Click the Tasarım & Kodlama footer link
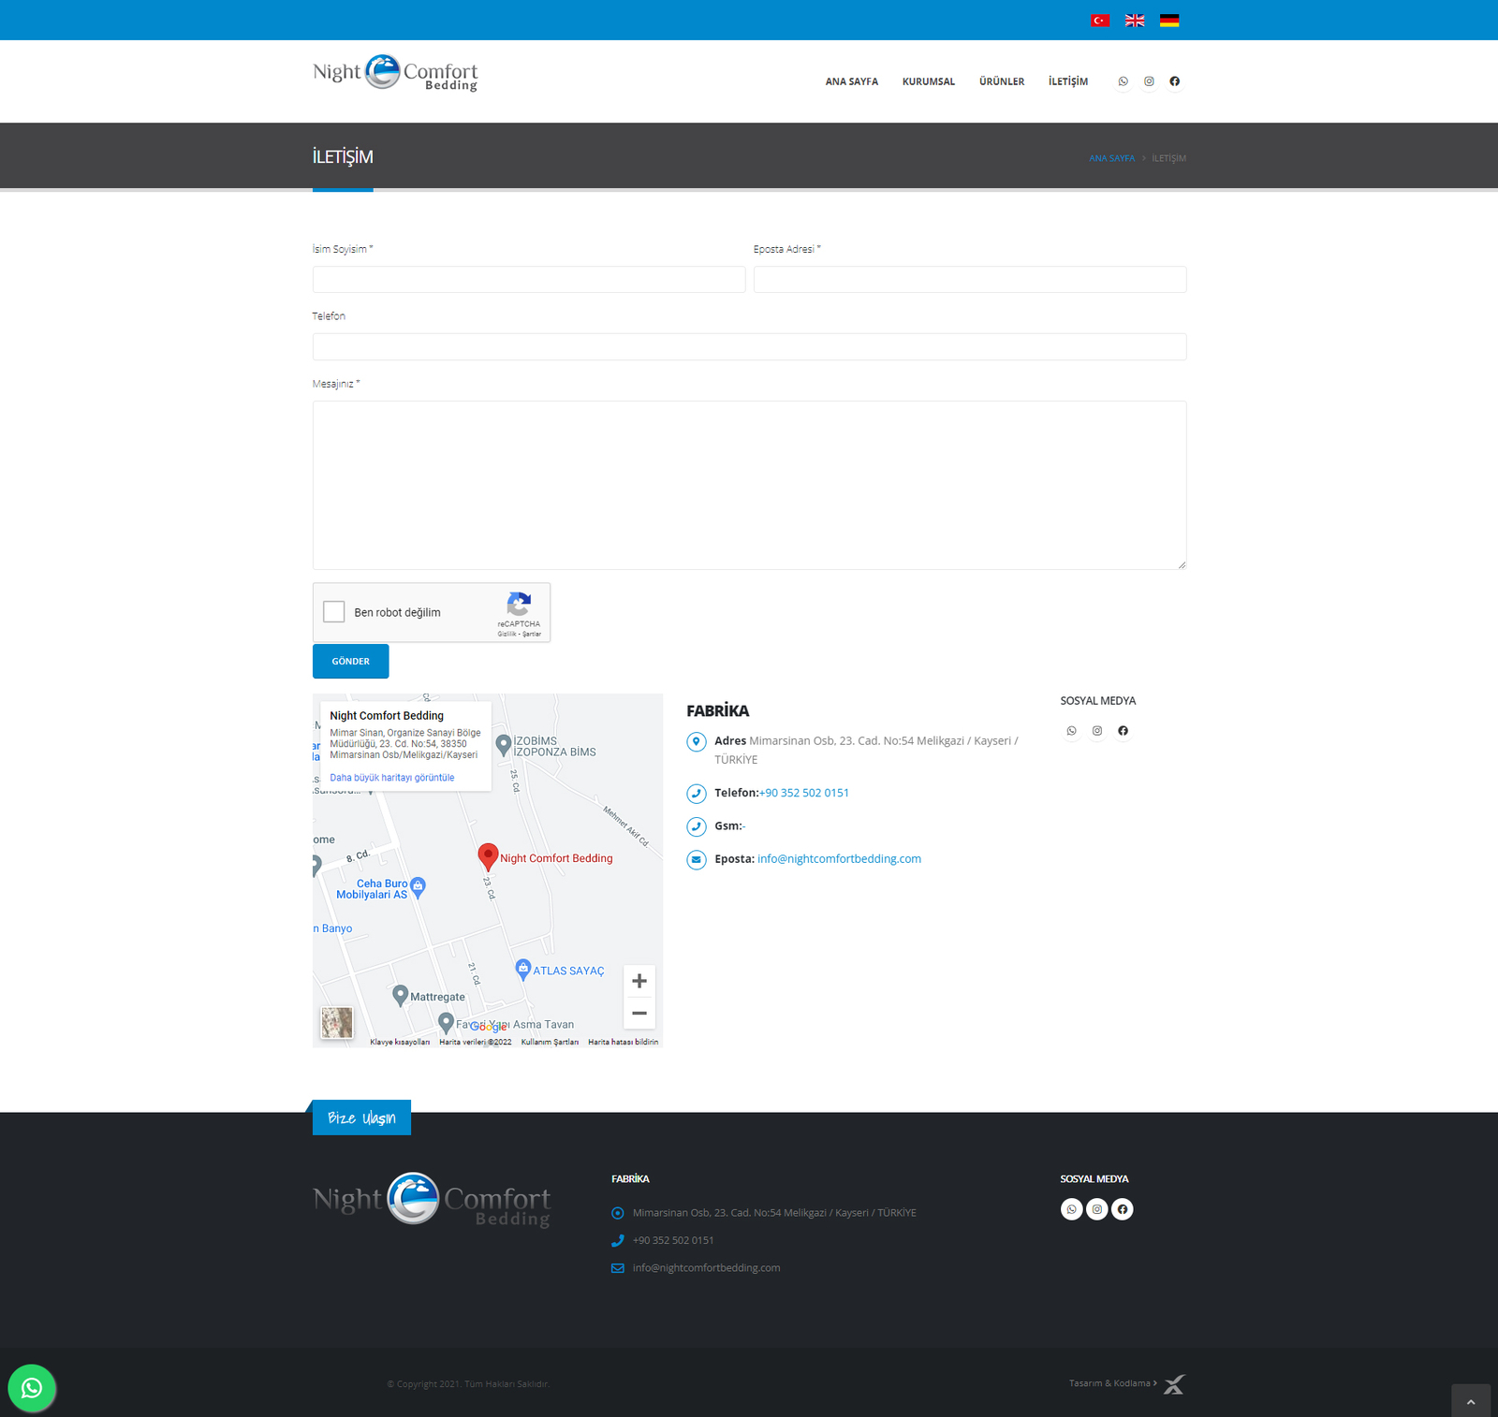1498x1417 pixels. (1112, 1383)
